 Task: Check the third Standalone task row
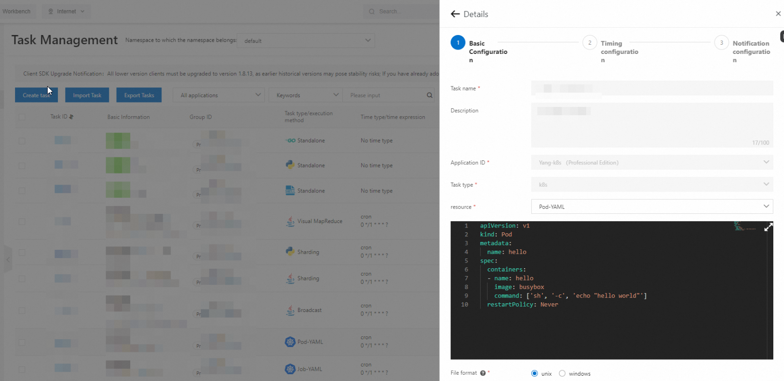pos(22,191)
